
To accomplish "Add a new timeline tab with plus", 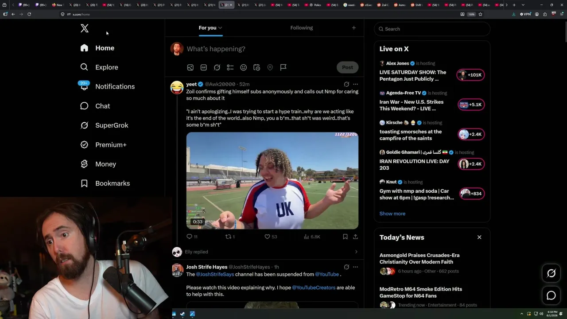I will 353,28.
